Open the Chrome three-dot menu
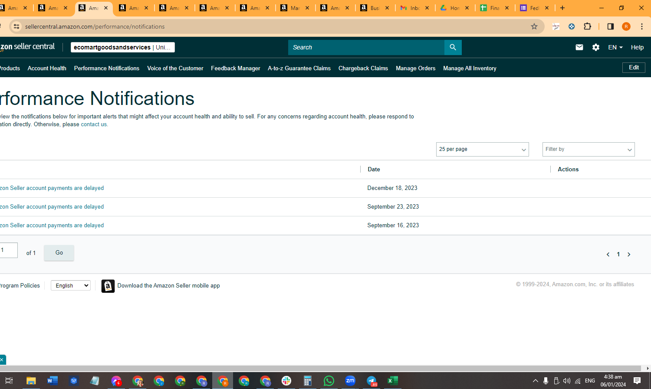This screenshot has width=651, height=389. pos(642,26)
